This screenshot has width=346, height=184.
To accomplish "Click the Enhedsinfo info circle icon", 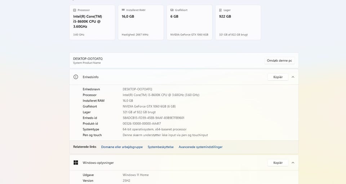I will [76, 77].
